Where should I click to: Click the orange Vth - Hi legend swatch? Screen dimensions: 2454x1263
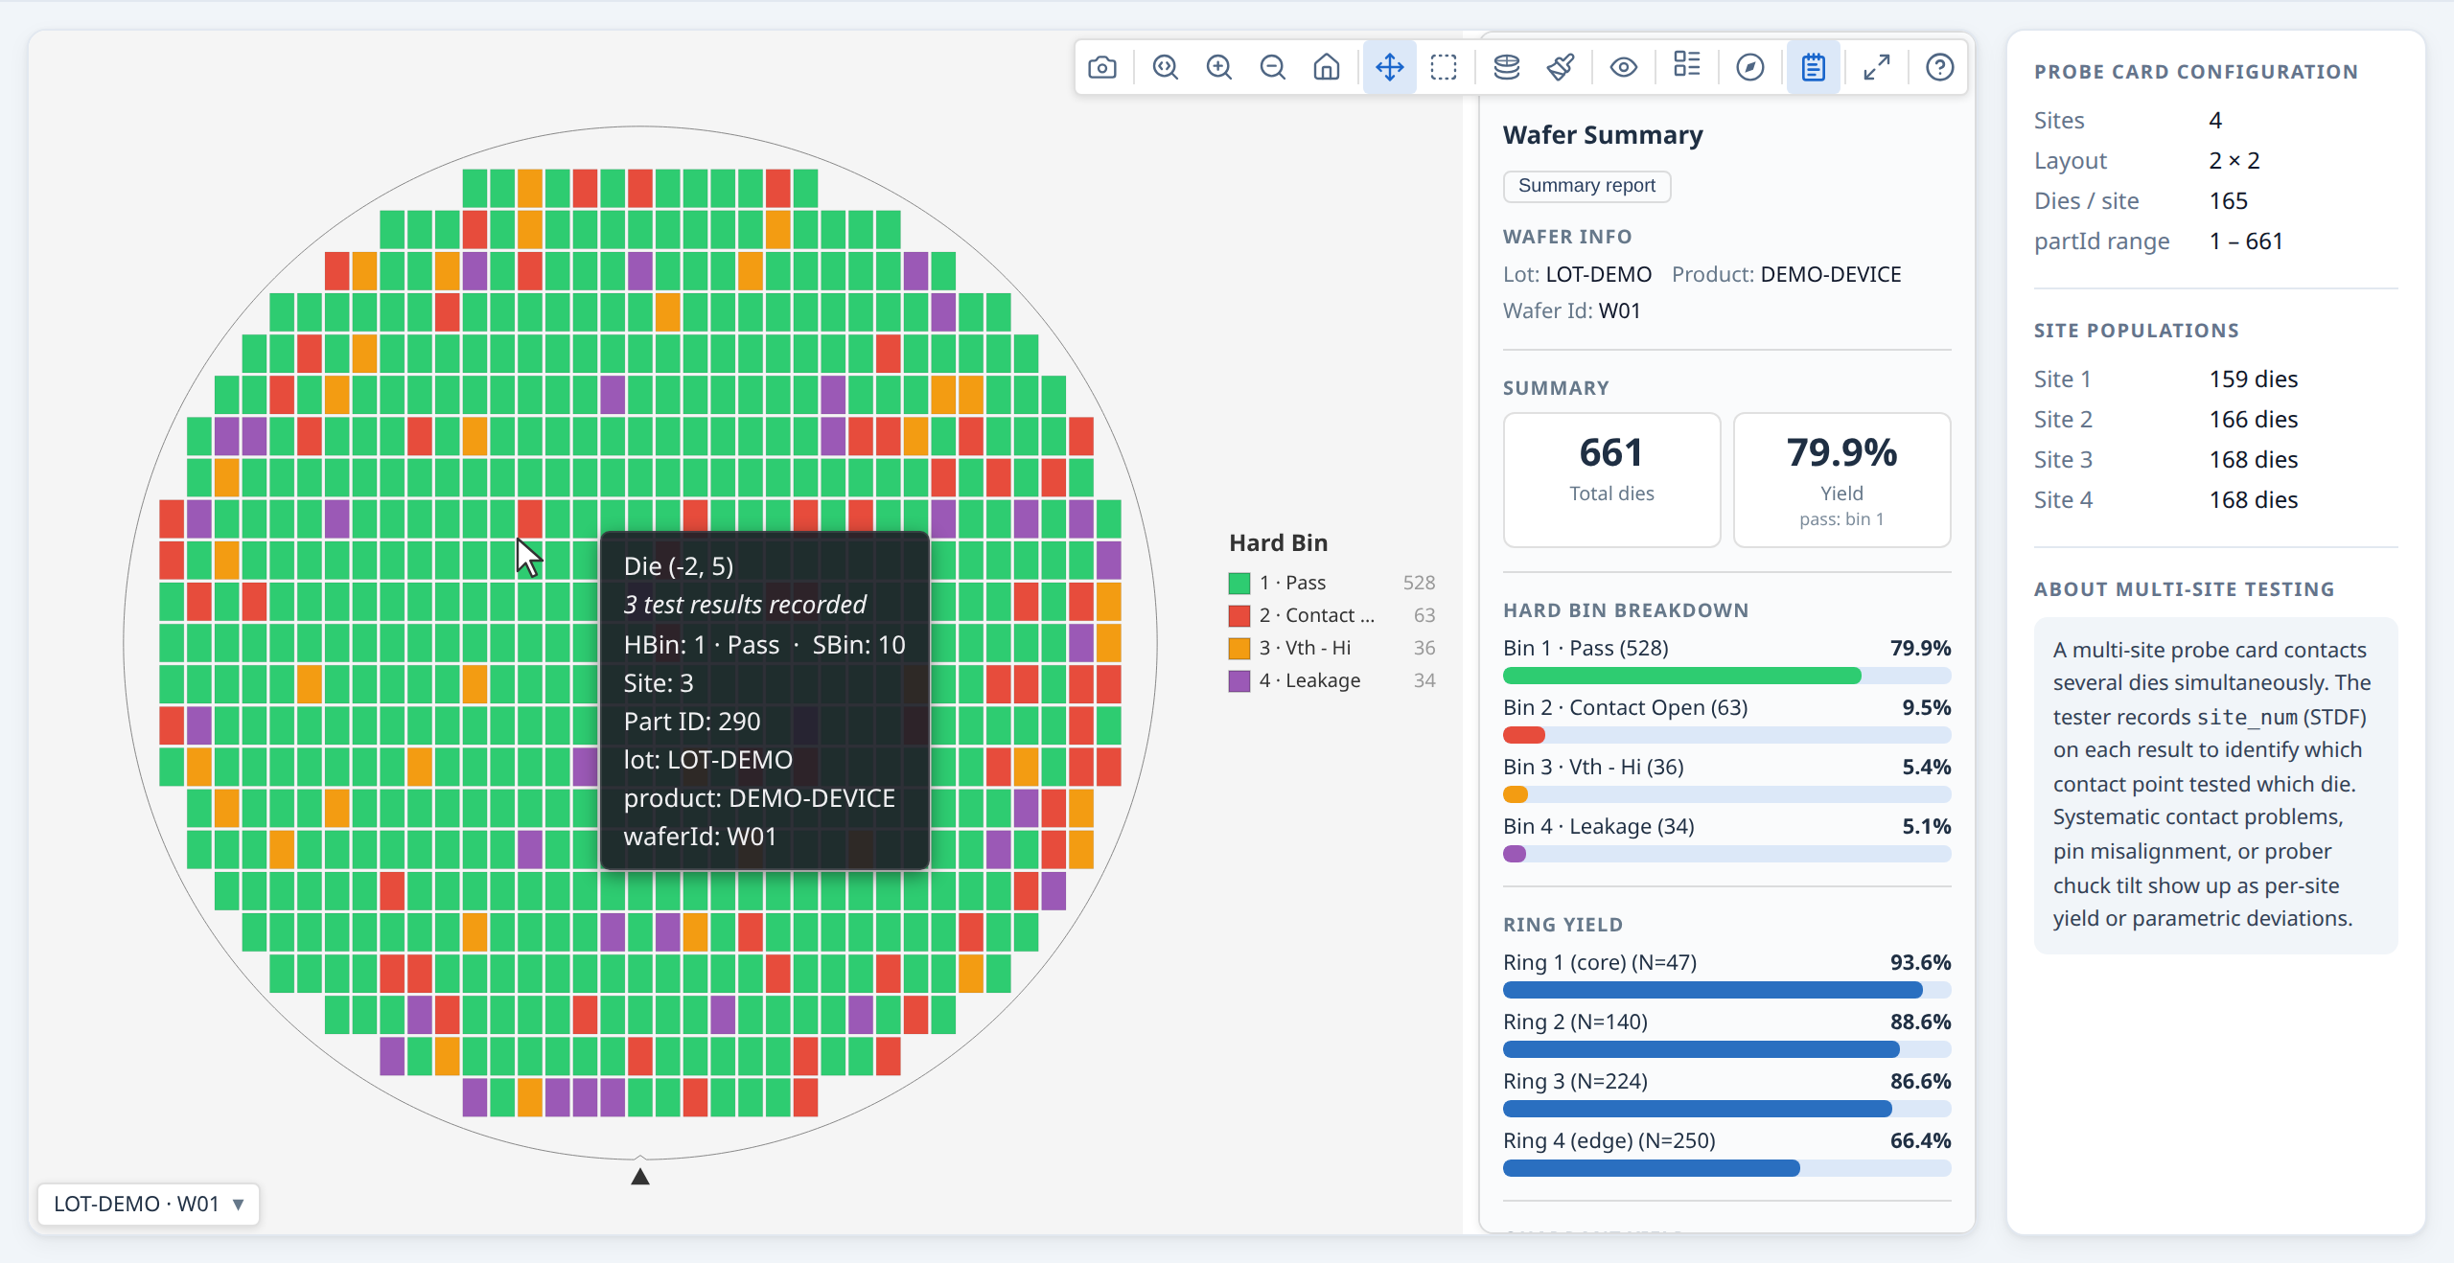tap(1239, 648)
